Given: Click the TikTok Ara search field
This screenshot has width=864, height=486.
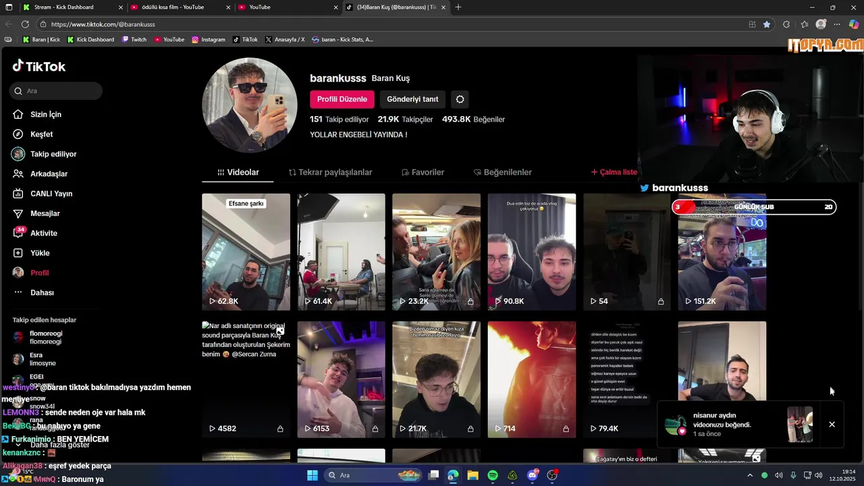Looking at the screenshot, I should (x=56, y=90).
